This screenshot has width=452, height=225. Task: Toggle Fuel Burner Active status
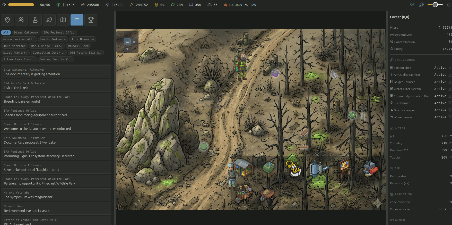[x=440, y=103]
